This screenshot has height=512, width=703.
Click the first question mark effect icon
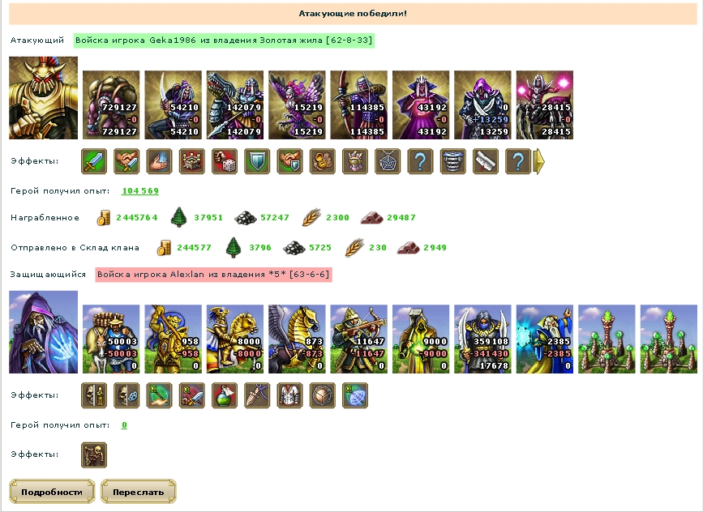click(x=421, y=161)
